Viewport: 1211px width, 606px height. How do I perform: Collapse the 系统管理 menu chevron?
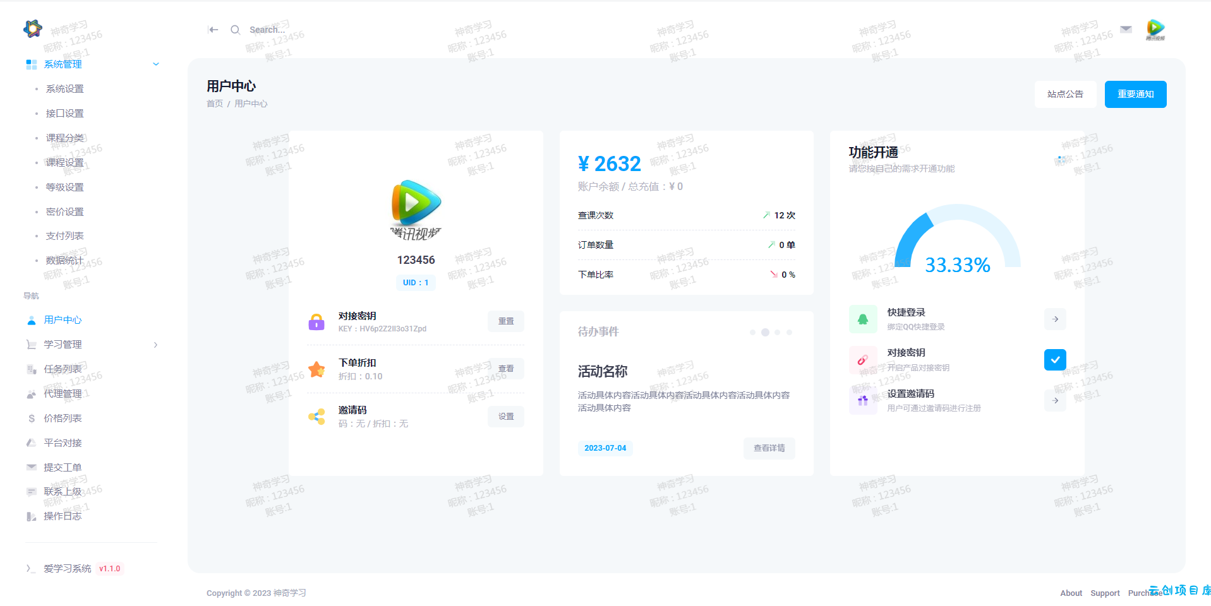156,64
